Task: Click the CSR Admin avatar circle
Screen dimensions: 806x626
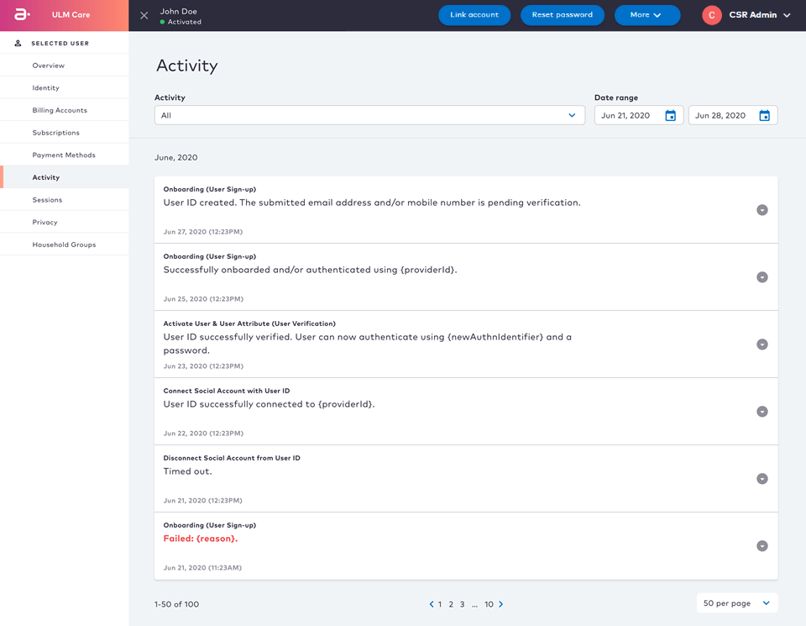Action: tap(712, 15)
